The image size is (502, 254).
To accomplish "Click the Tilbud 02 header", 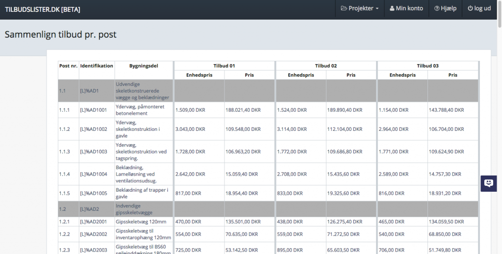I will click(x=326, y=66).
